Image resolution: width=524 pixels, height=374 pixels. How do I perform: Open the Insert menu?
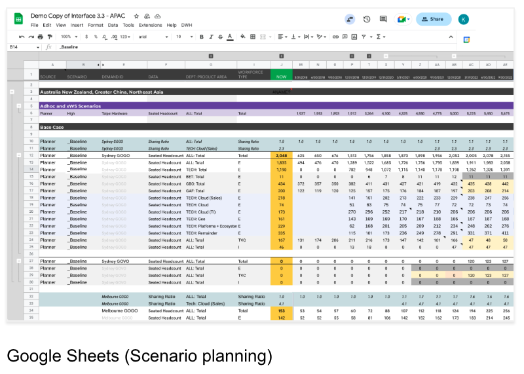coord(77,25)
